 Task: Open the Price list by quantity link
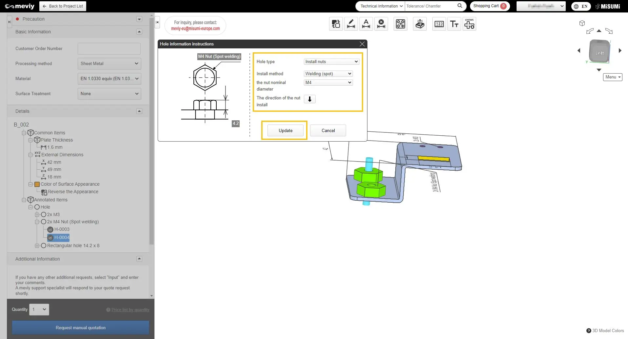pyautogui.click(x=130, y=310)
